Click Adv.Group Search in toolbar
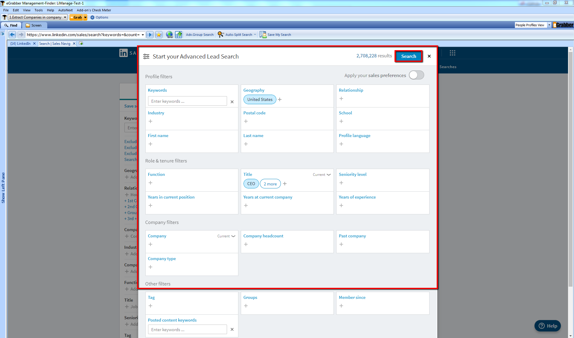 [x=200, y=35]
